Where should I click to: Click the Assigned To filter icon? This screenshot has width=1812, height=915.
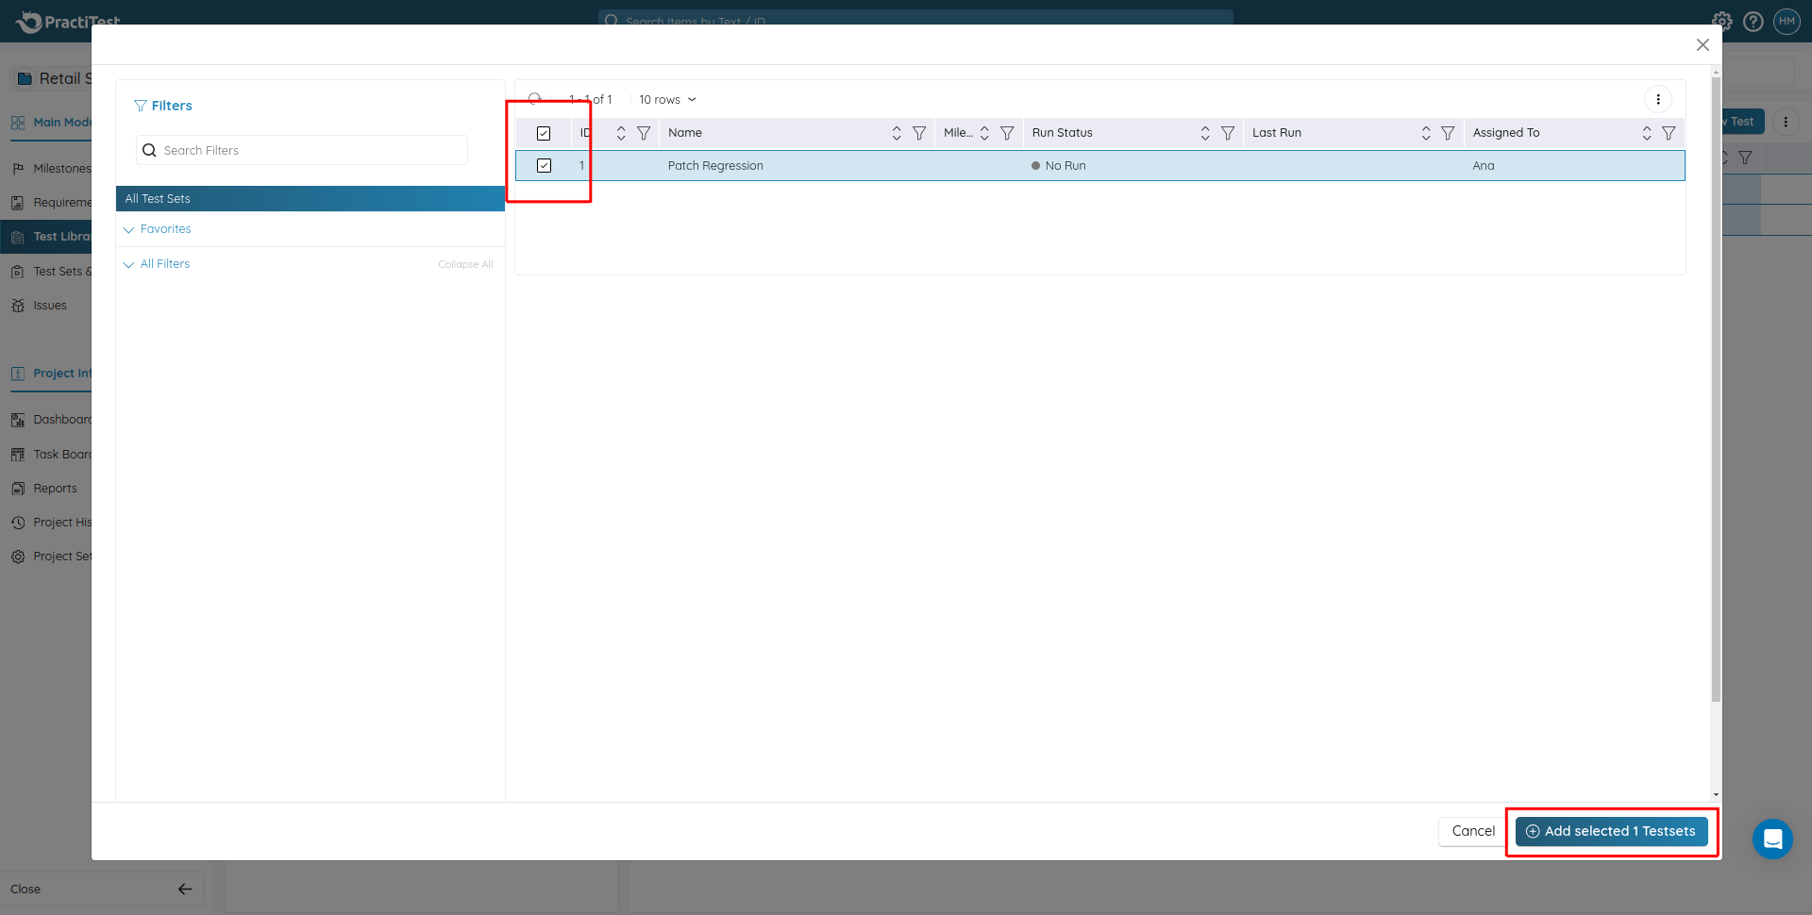(1669, 133)
